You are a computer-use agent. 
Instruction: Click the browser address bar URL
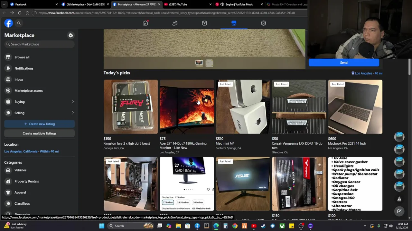[x=166, y=13]
